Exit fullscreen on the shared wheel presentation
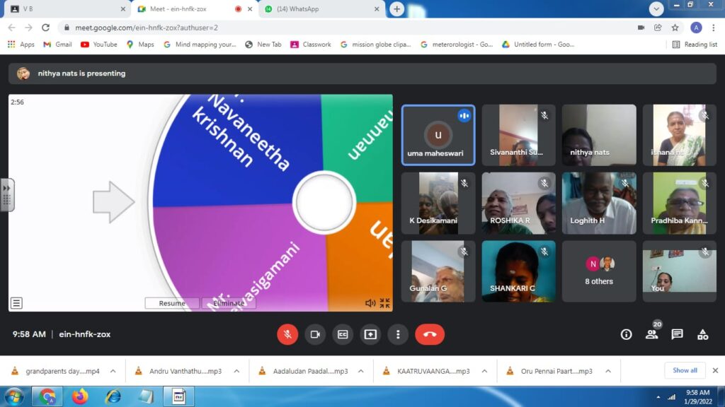 click(384, 303)
